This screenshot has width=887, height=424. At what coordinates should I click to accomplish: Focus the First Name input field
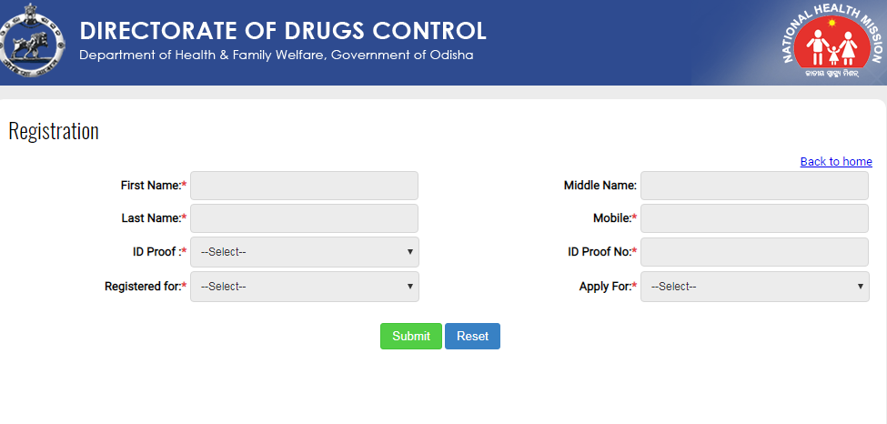(304, 186)
